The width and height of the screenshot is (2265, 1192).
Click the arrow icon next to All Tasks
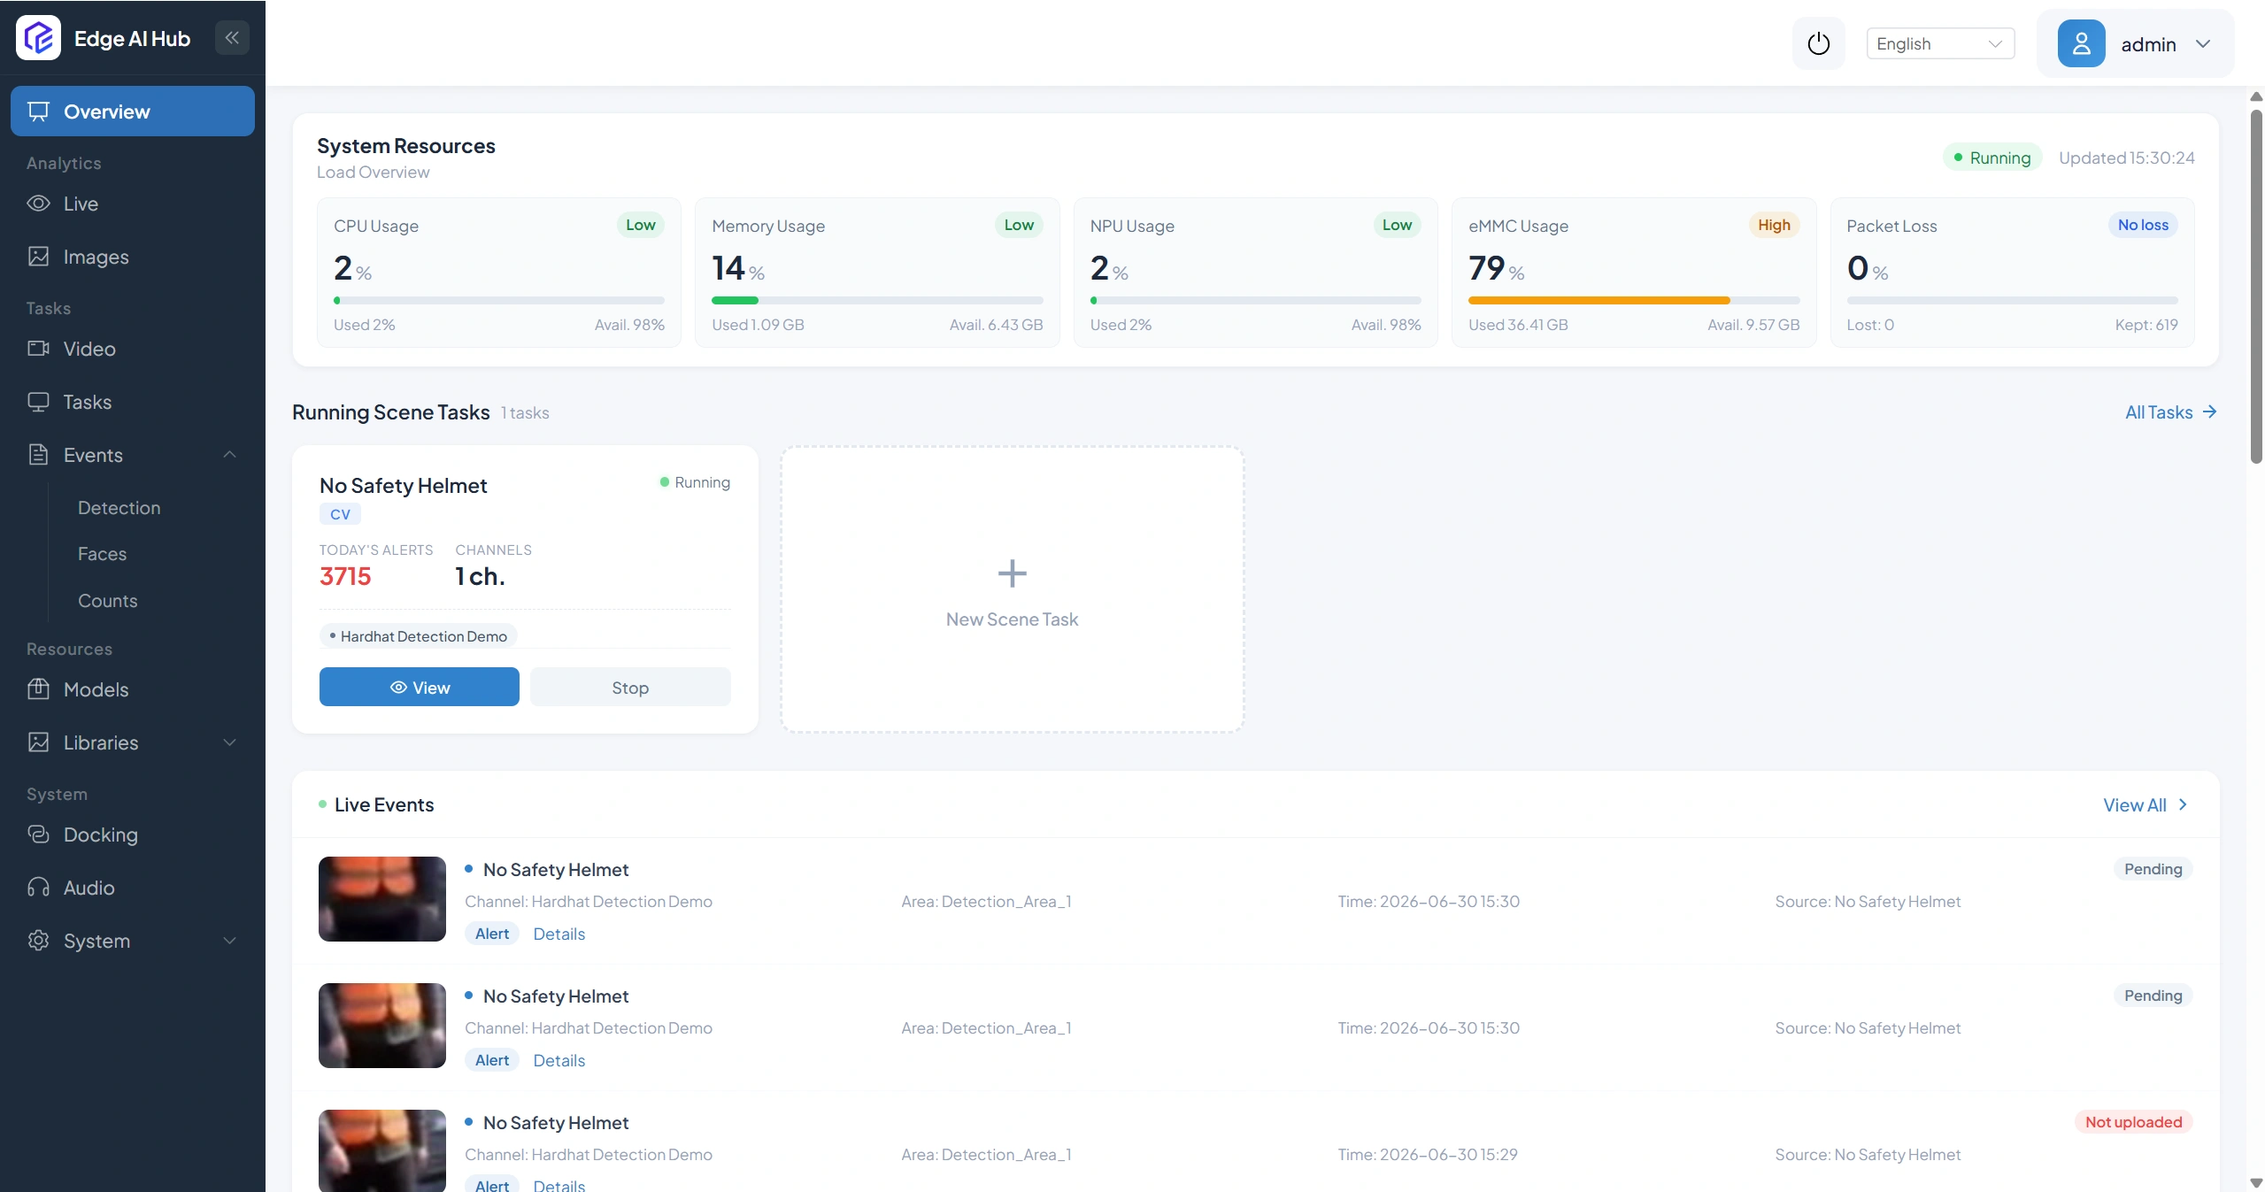click(x=2209, y=411)
